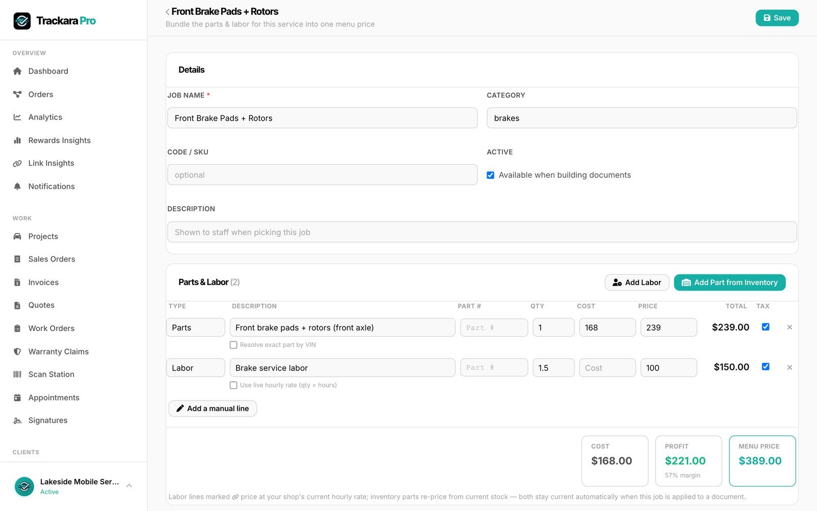Click price field showing 100
The image size is (817, 511).
point(668,368)
